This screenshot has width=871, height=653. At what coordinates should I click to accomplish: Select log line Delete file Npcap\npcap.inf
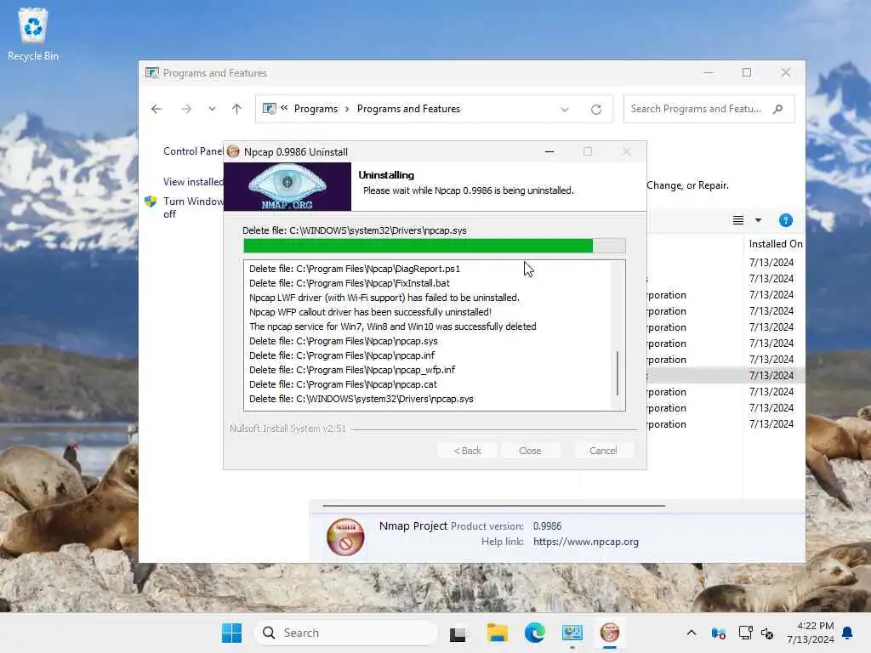click(342, 355)
